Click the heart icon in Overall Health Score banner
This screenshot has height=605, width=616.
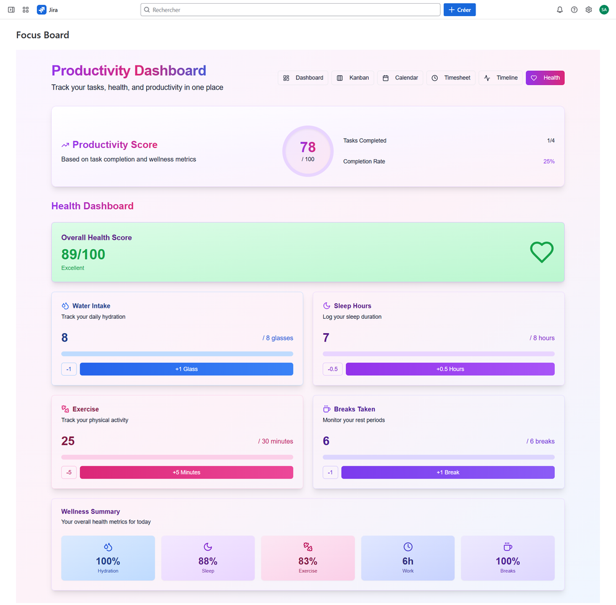pos(541,252)
